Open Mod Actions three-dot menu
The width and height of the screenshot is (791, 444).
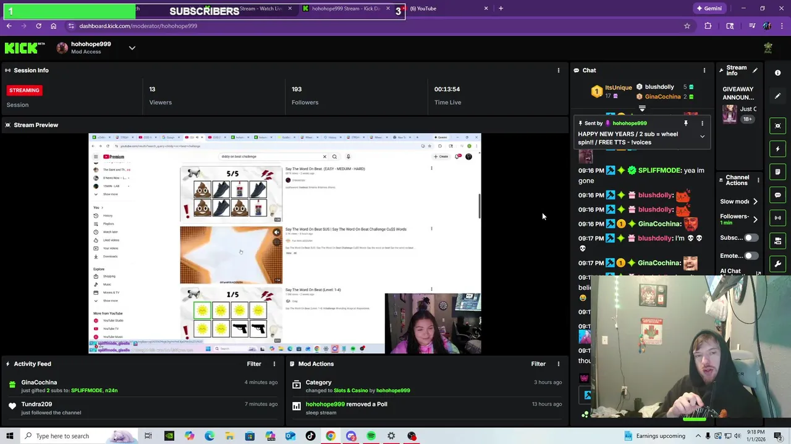coord(559,364)
